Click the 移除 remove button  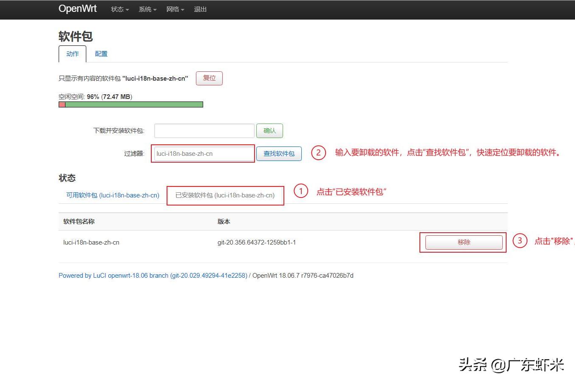[463, 242]
